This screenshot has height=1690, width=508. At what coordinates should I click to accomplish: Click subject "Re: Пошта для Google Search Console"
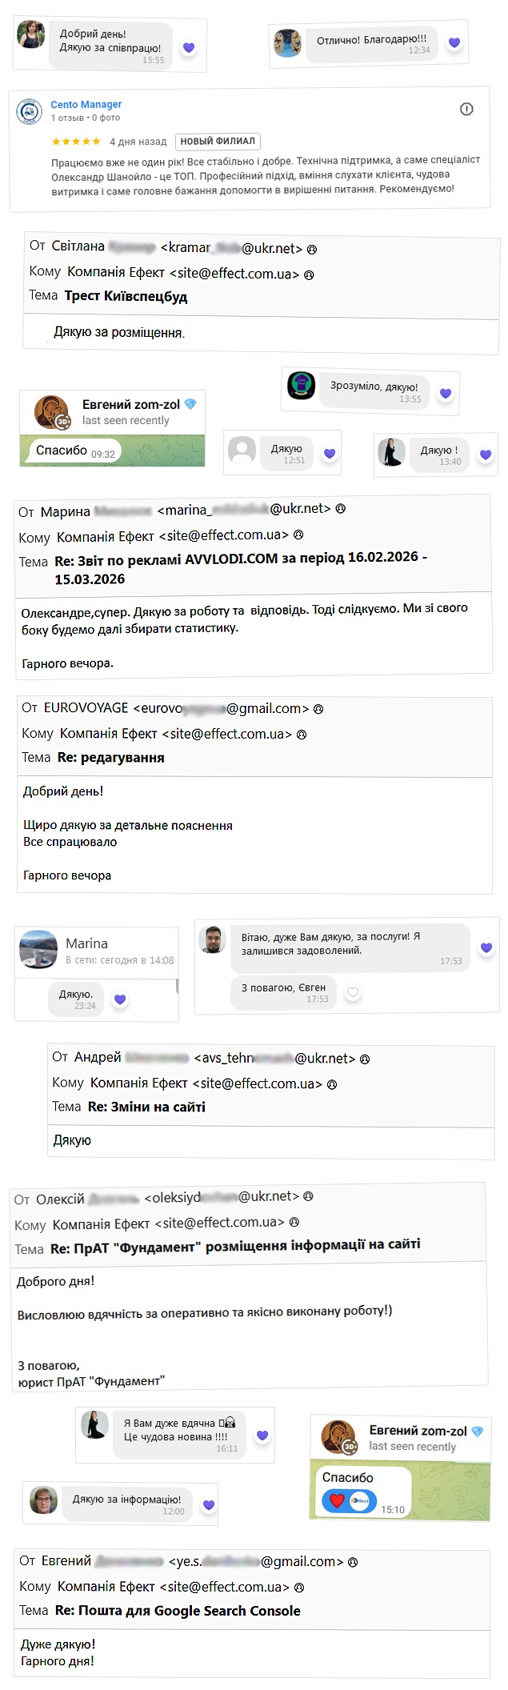click(x=178, y=1611)
